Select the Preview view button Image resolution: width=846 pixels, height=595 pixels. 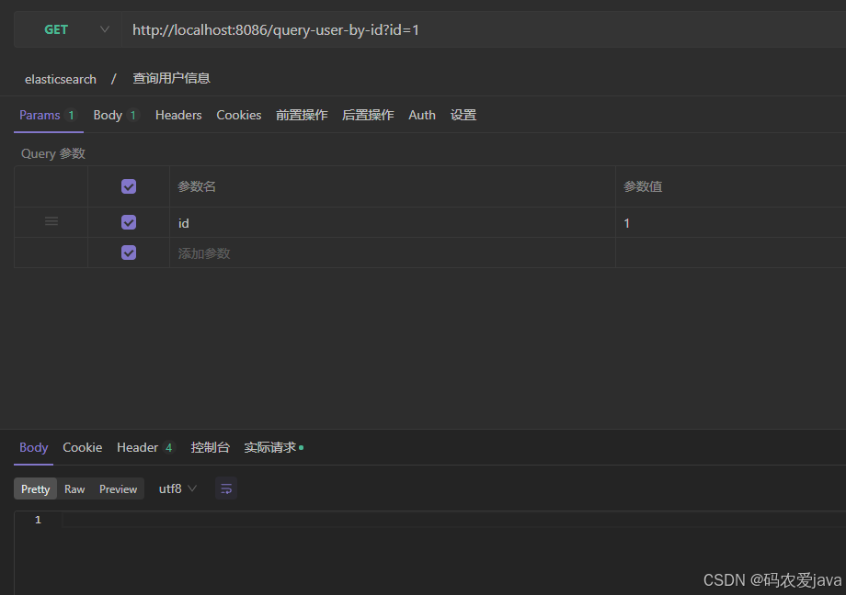pyautogui.click(x=118, y=488)
